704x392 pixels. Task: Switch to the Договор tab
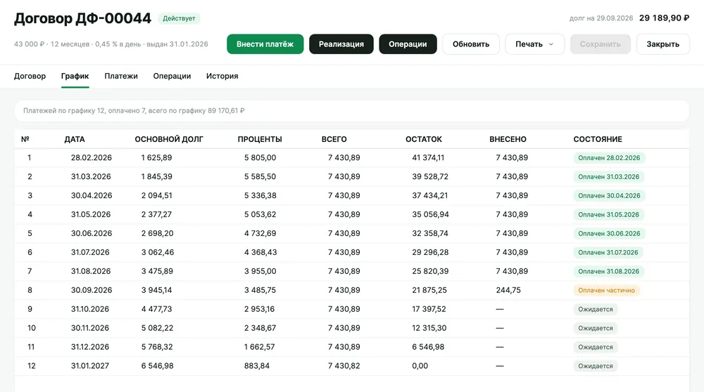[x=30, y=76]
